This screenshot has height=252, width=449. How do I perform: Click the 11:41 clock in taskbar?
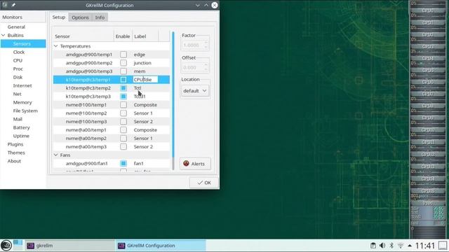click(425, 246)
